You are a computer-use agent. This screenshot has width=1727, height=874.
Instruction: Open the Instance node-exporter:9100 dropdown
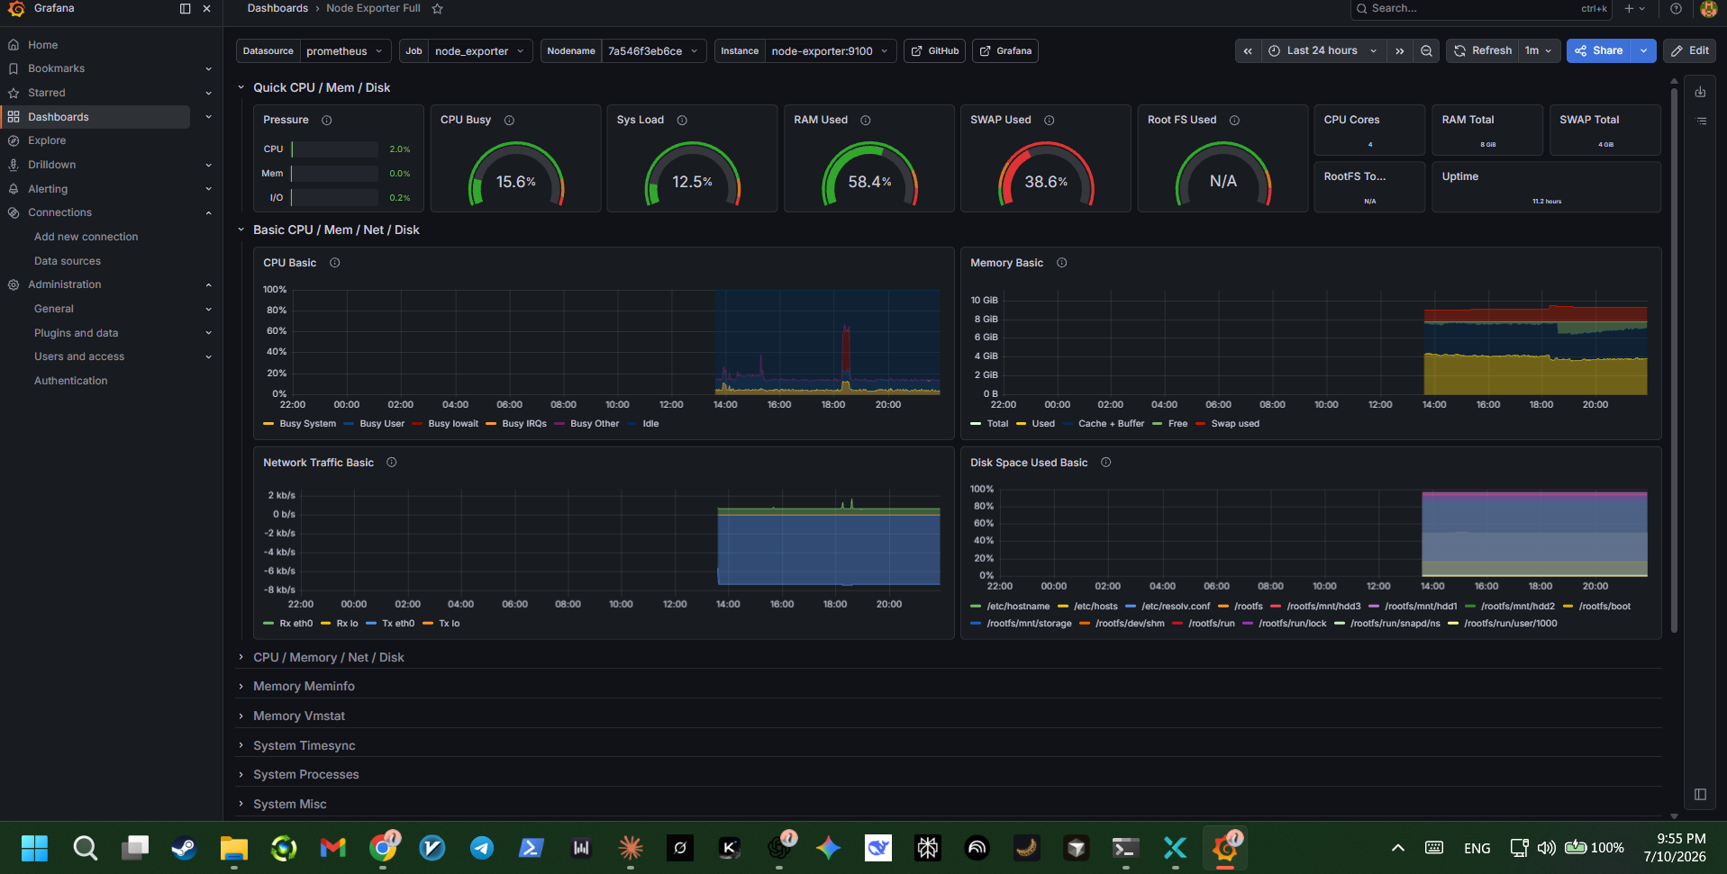pyautogui.click(x=831, y=51)
